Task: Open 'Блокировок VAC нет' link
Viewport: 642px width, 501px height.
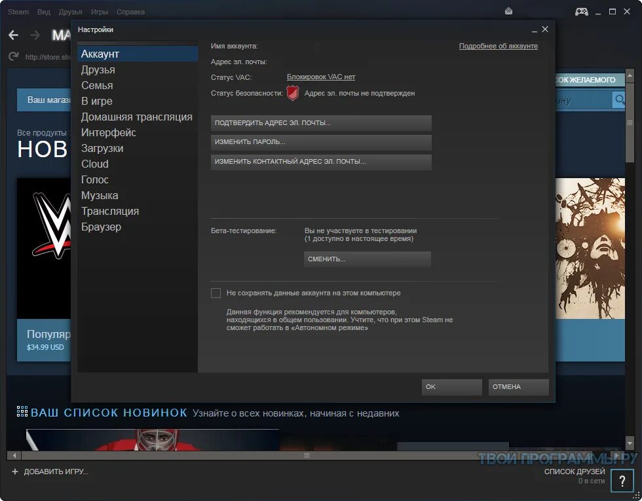Action: point(321,77)
